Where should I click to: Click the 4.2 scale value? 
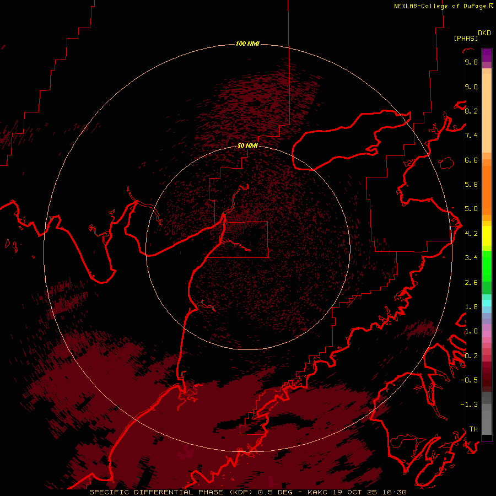pos(471,234)
